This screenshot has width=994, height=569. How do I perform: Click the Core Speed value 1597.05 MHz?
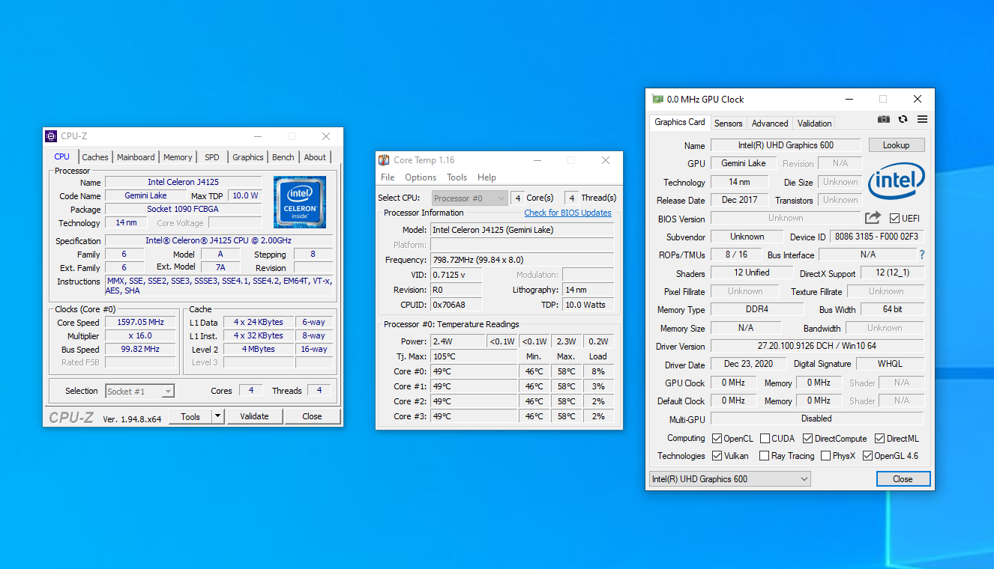[142, 323]
